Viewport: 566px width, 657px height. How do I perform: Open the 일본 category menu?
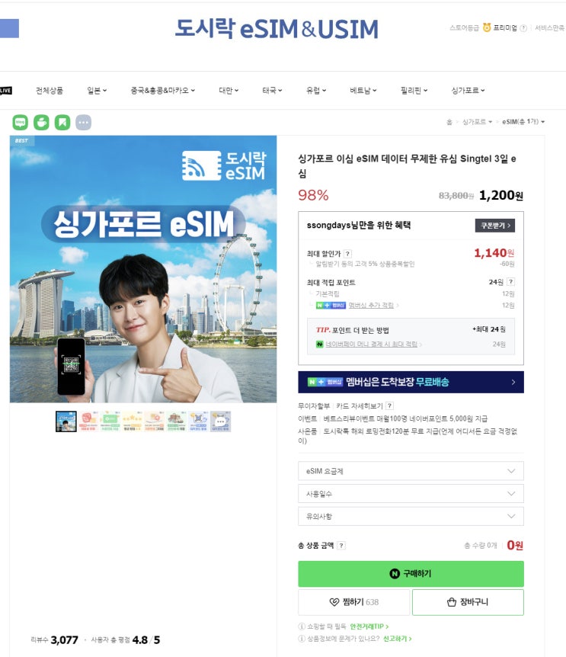pos(97,90)
